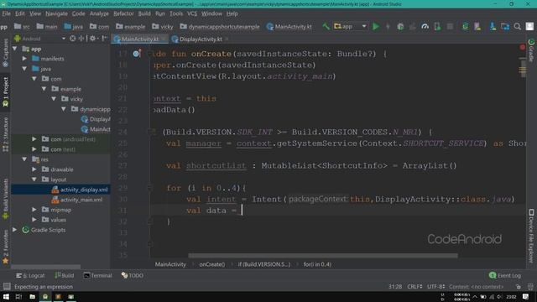Open the Event Log panel
The height and width of the screenshot is (302, 537).
(505, 275)
